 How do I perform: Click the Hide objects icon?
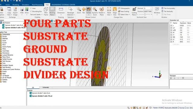22,9
